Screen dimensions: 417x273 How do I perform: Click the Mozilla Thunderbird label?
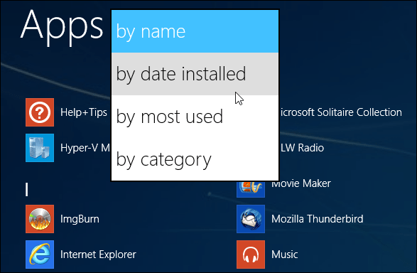coord(318,219)
